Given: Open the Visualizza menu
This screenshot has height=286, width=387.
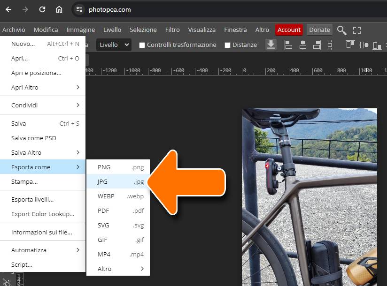Looking at the screenshot, I should tap(201, 30).
